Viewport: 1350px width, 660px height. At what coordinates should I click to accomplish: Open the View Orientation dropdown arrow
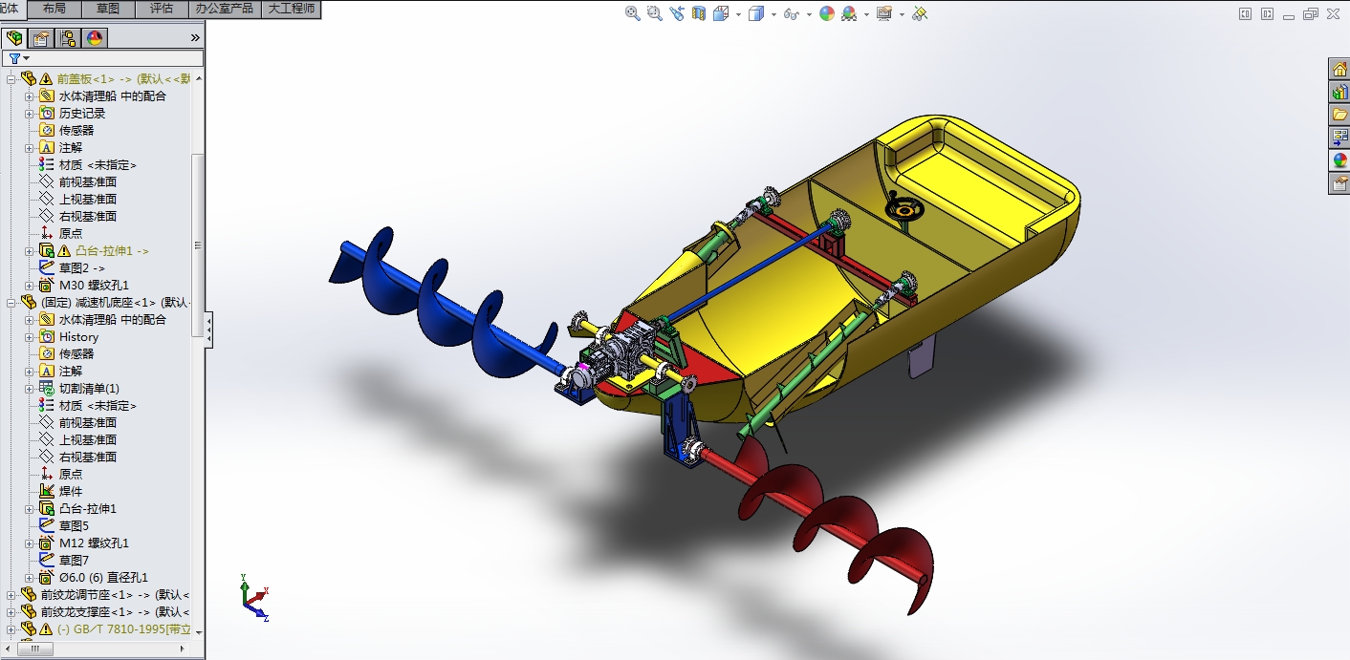coord(738,14)
